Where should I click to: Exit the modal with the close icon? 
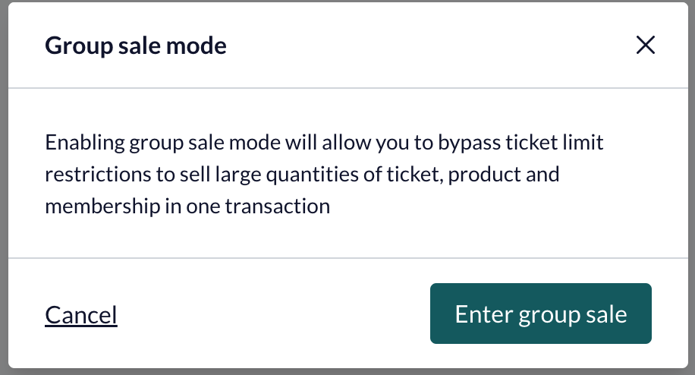(646, 45)
